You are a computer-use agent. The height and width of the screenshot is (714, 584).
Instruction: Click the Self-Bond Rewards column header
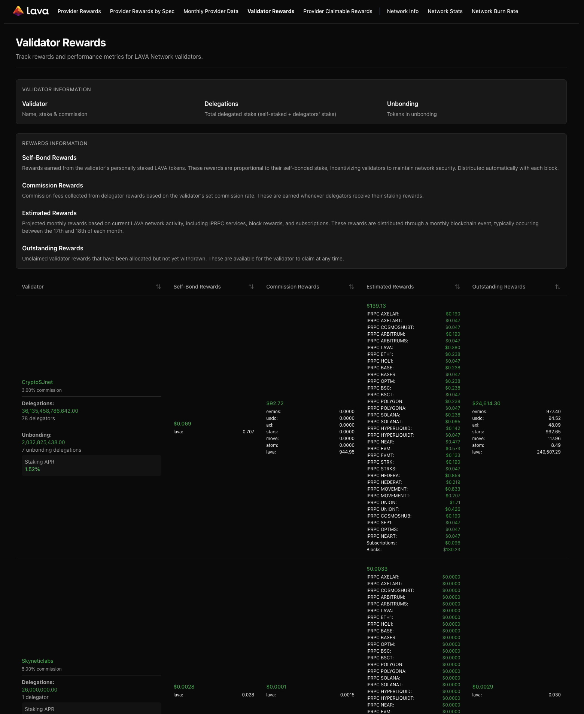197,287
